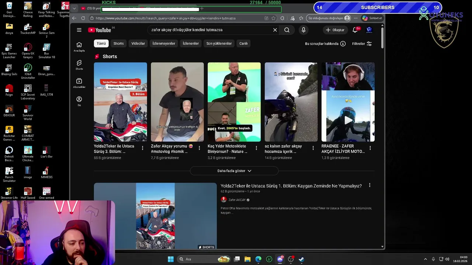The width and height of the screenshot is (472, 265).
Task: Open more options for RRAENEE ZAFER AKÇAY short
Action: tap(370, 148)
